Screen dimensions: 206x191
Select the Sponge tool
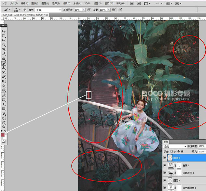(x=4, y=90)
